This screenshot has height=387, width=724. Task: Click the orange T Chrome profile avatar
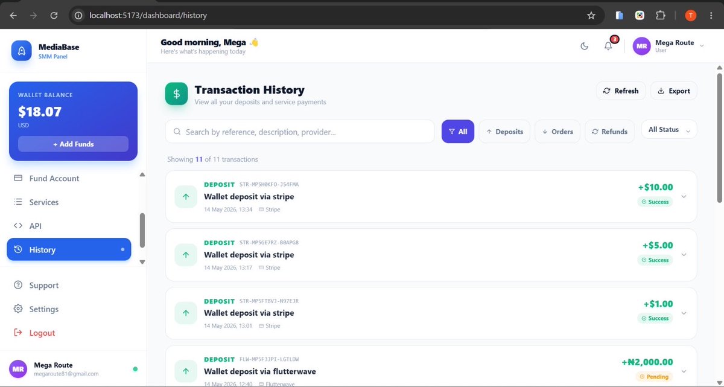pyautogui.click(x=691, y=15)
